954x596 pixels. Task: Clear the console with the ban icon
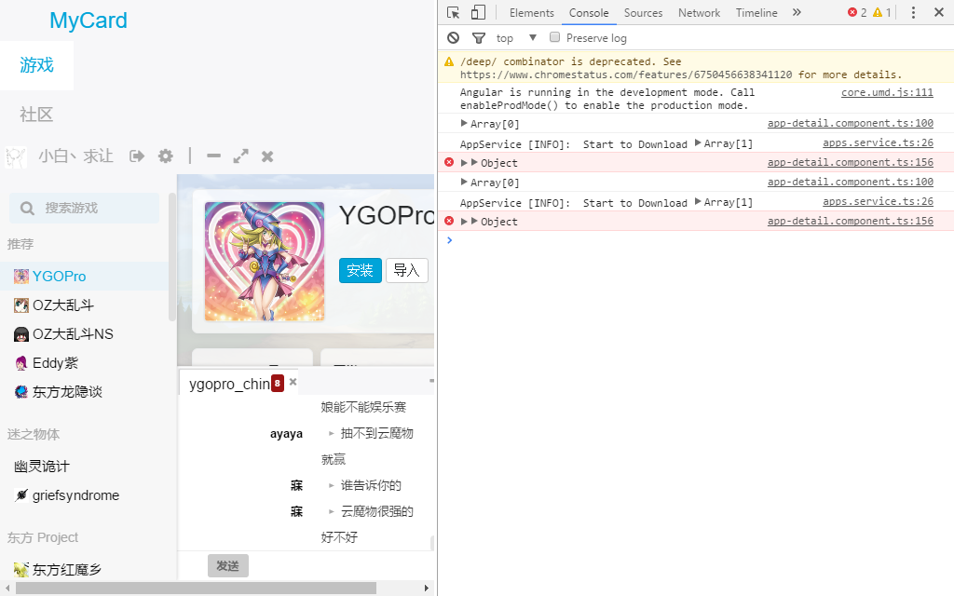[453, 38]
